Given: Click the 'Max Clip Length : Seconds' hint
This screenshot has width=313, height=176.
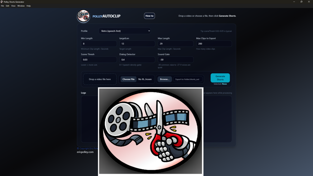Looking at the screenshot, I should tap(169, 49).
